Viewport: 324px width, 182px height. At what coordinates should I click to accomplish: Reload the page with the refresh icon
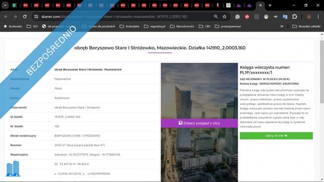pyautogui.click(x=25, y=17)
